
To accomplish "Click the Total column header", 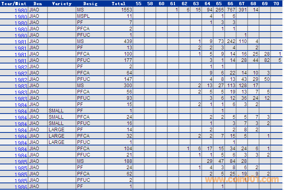I will point(118,4).
